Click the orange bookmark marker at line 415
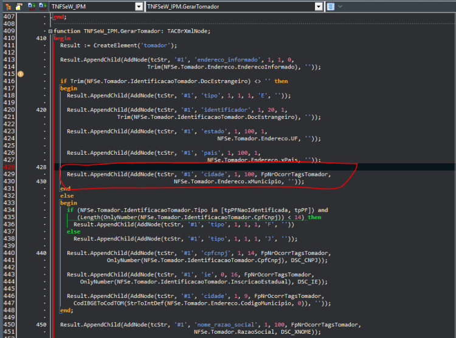 coord(20,74)
